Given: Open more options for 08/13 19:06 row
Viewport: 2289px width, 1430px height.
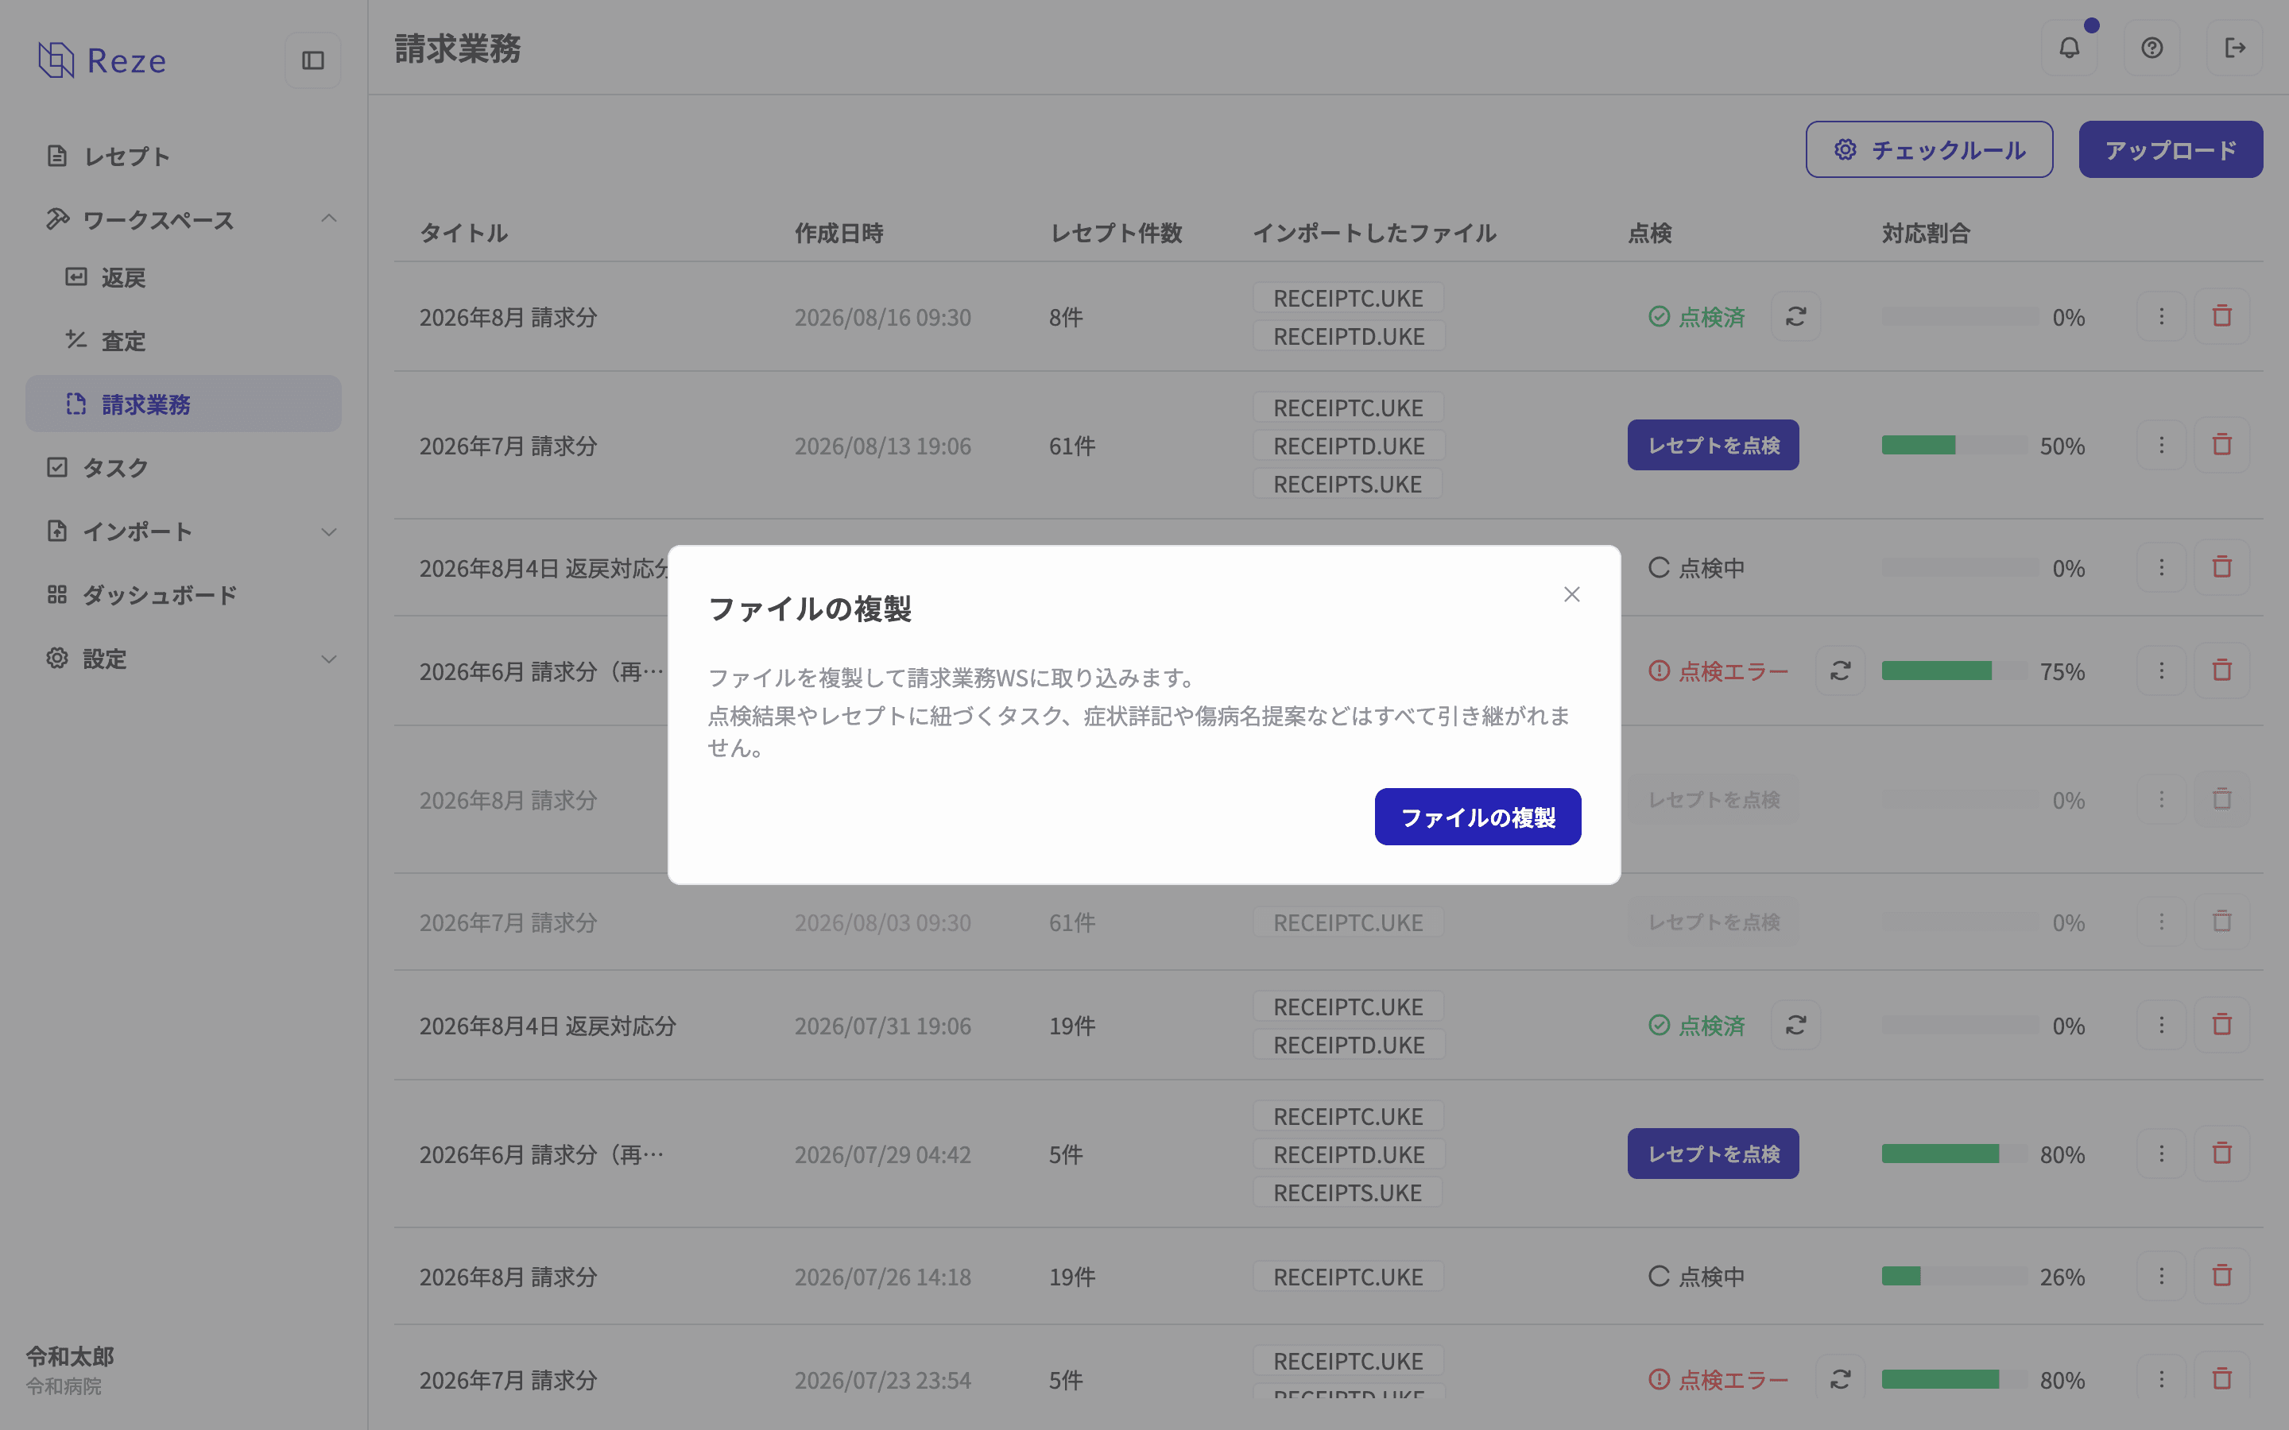Looking at the screenshot, I should (x=2161, y=445).
